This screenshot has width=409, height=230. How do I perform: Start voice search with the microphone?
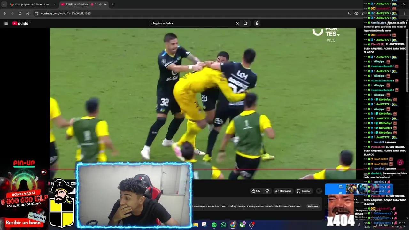pos(257,23)
